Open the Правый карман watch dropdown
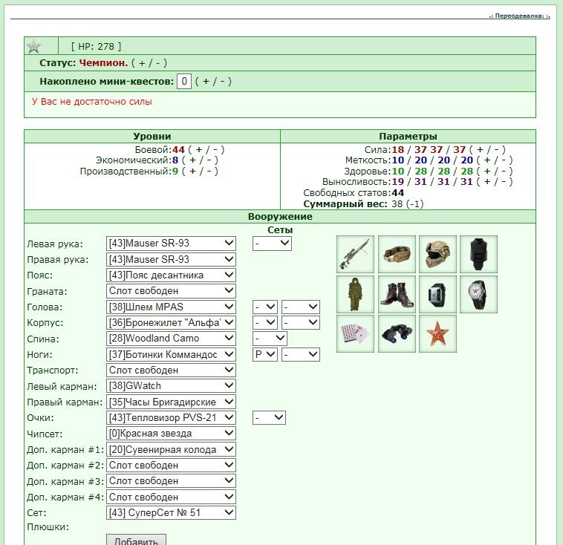563x545 pixels. [x=171, y=402]
